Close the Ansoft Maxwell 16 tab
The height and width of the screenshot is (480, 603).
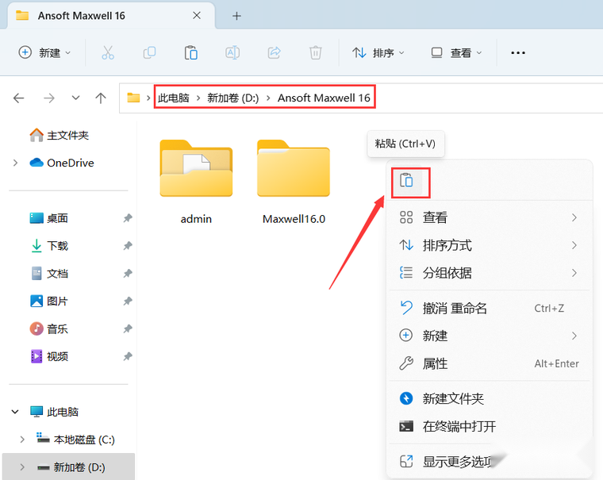click(x=197, y=15)
